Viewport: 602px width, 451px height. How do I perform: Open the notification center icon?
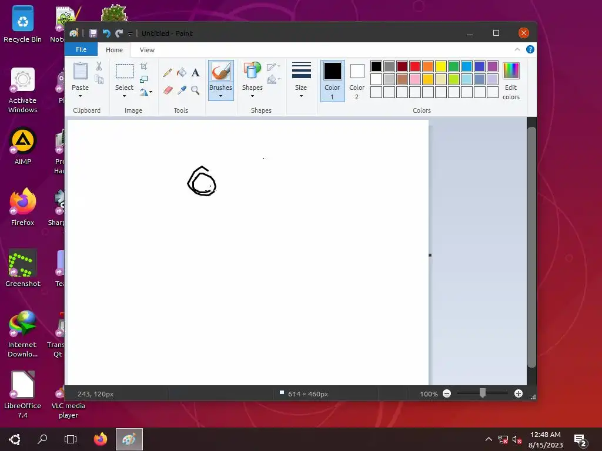pyautogui.click(x=579, y=440)
